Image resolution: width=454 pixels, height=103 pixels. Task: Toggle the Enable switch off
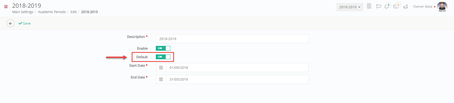point(163,48)
